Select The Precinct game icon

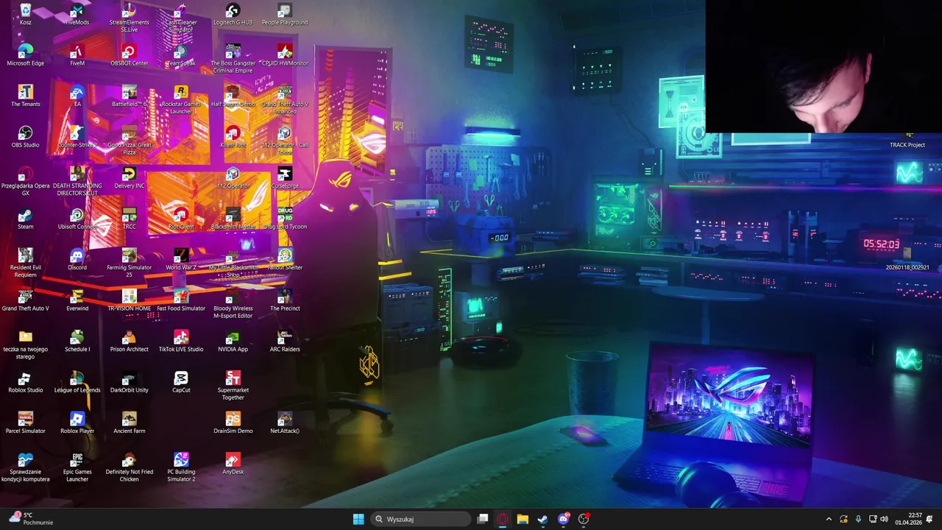[x=285, y=300]
